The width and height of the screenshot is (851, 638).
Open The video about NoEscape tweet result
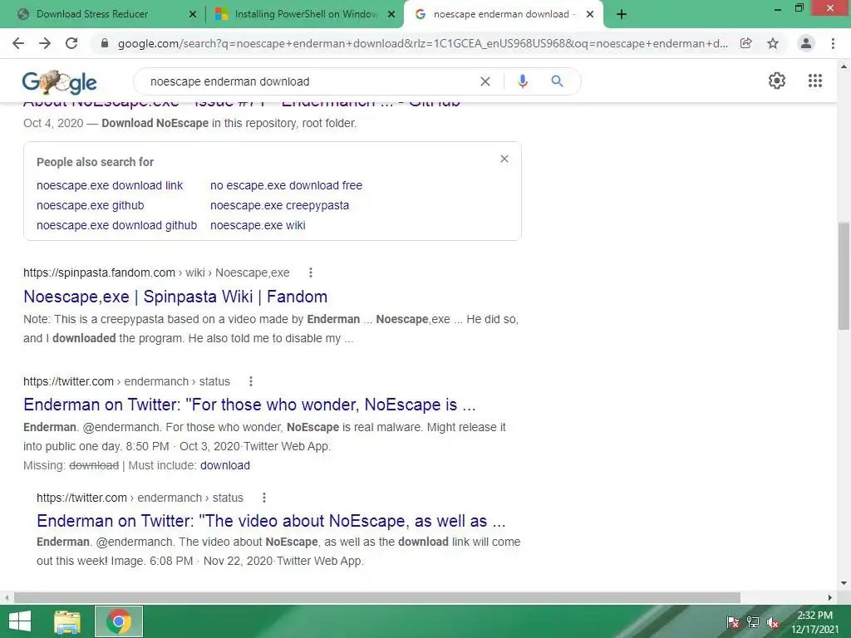[x=271, y=521]
